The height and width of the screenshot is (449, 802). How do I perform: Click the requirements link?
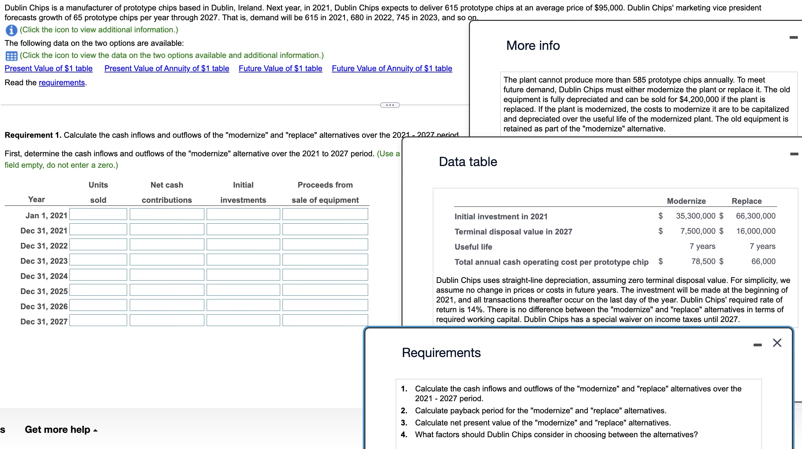click(x=62, y=83)
